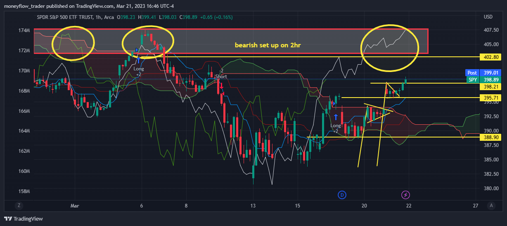
Task: Click date 20 on the time axis
Action: 364,205
